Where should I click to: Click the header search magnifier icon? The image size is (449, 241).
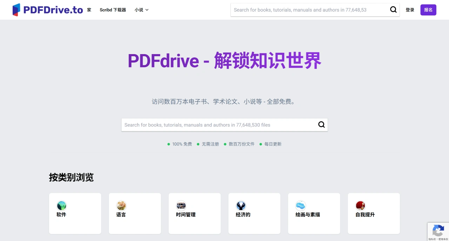393,10
